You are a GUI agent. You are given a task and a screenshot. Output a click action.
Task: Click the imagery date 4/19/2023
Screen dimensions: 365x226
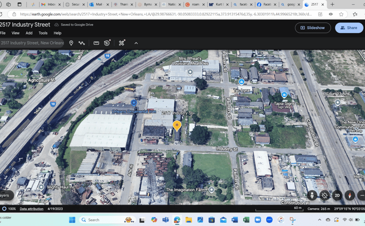pyautogui.click(x=55, y=209)
